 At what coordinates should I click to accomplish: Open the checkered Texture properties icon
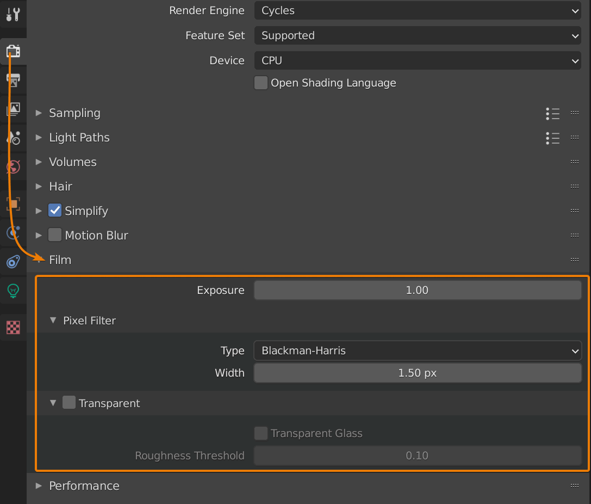(x=13, y=327)
